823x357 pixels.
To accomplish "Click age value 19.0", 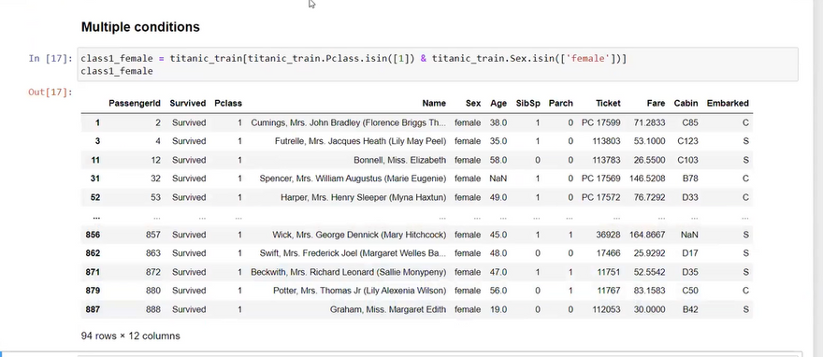I will tap(498, 309).
